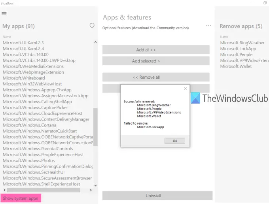The image size is (269, 204).
Task: Select Microsoft.Windows.PinningConfirmationDialog
Action: coord(48,166)
